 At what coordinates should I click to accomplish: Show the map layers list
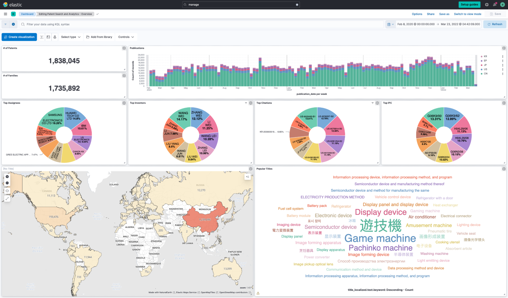[x=248, y=177]
